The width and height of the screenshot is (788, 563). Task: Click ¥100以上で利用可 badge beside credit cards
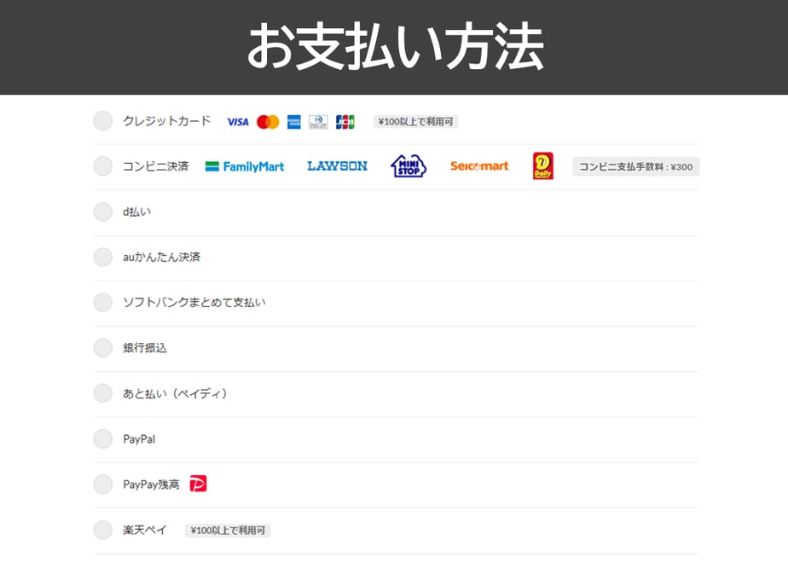[x=415, y=122]
